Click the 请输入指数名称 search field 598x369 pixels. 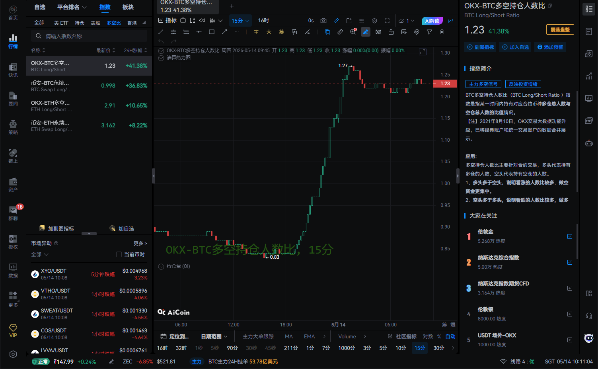[89, 36]
